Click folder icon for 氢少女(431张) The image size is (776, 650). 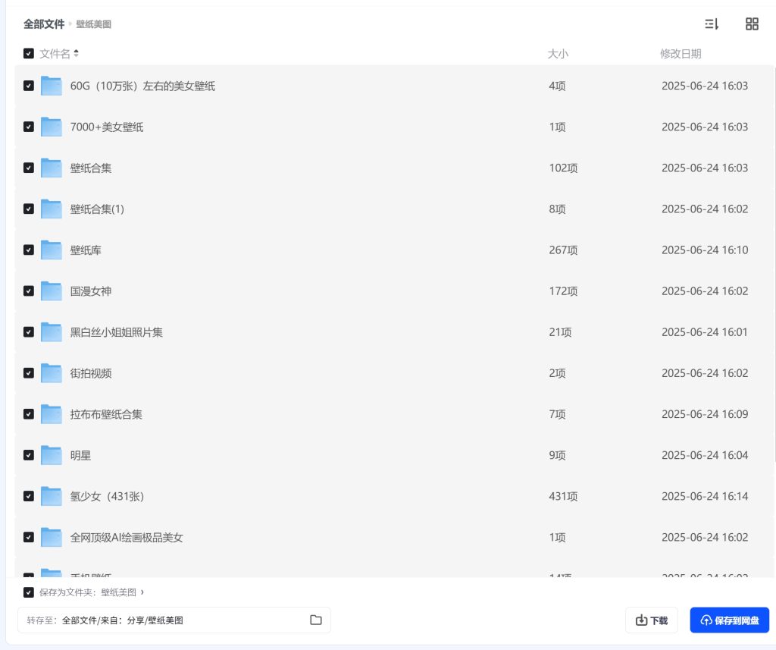[51, 497]
